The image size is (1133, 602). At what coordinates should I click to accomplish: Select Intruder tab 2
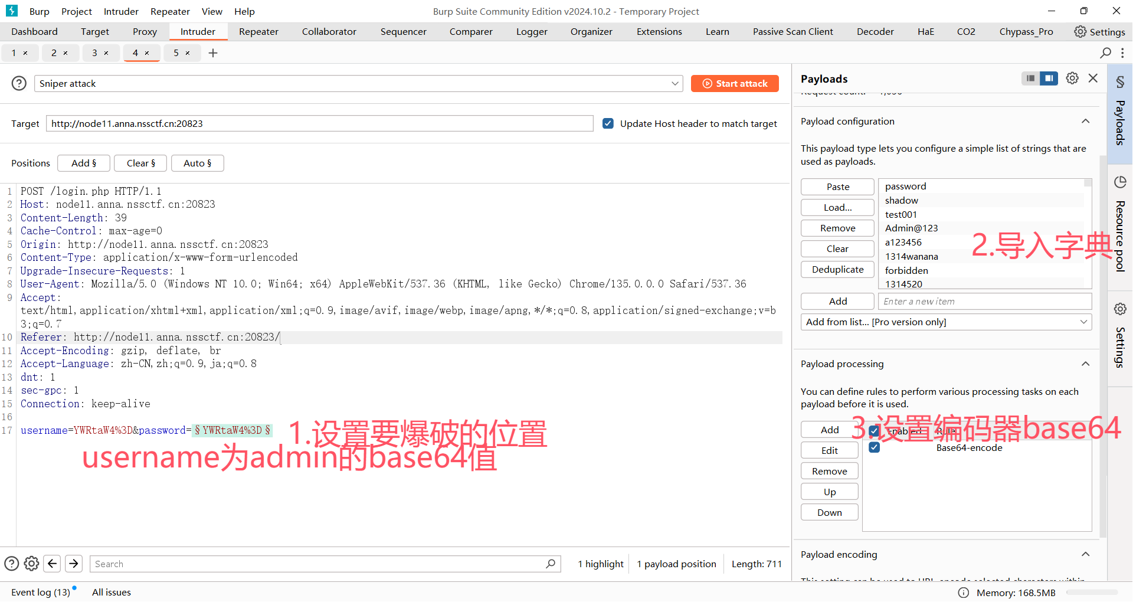tap(54, 53)
